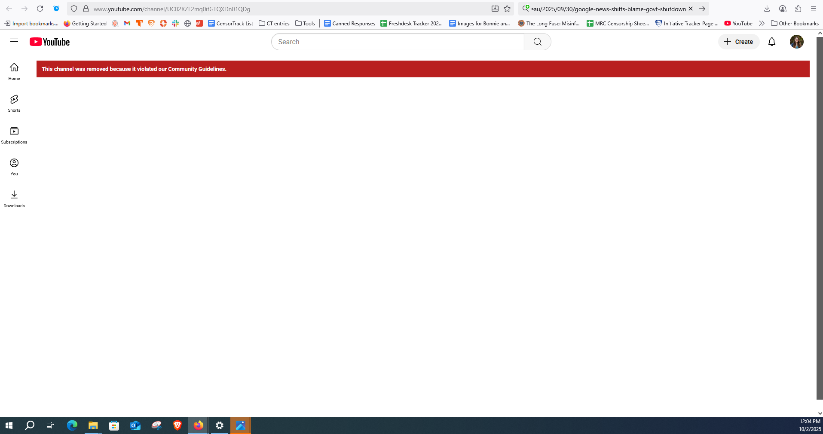Open the You sidebar item
This screenshot has width=823, height=434.
point(14,167)
